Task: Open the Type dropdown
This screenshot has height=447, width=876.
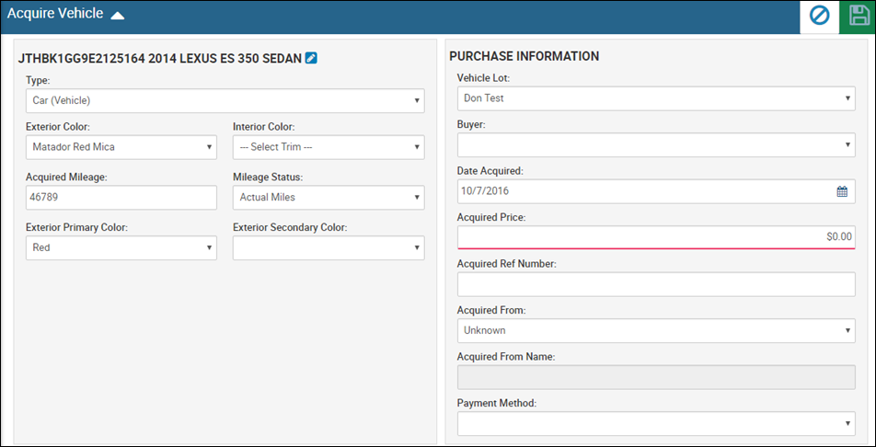Action: [225, 100]
